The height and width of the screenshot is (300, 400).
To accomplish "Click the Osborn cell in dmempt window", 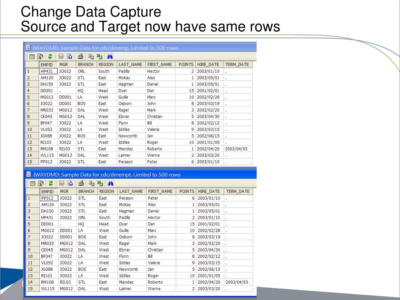I will (x=132, y=237).
